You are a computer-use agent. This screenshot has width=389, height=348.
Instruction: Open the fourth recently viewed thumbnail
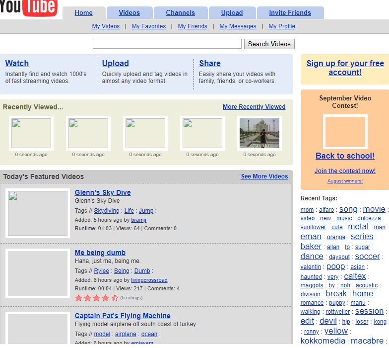[x=202, y=133]
